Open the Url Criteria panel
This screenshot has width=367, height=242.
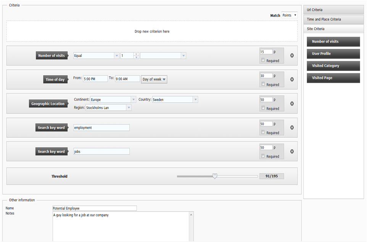tap(333, 10)
